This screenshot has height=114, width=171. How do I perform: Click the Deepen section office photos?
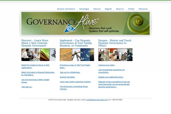coord(115,55)
